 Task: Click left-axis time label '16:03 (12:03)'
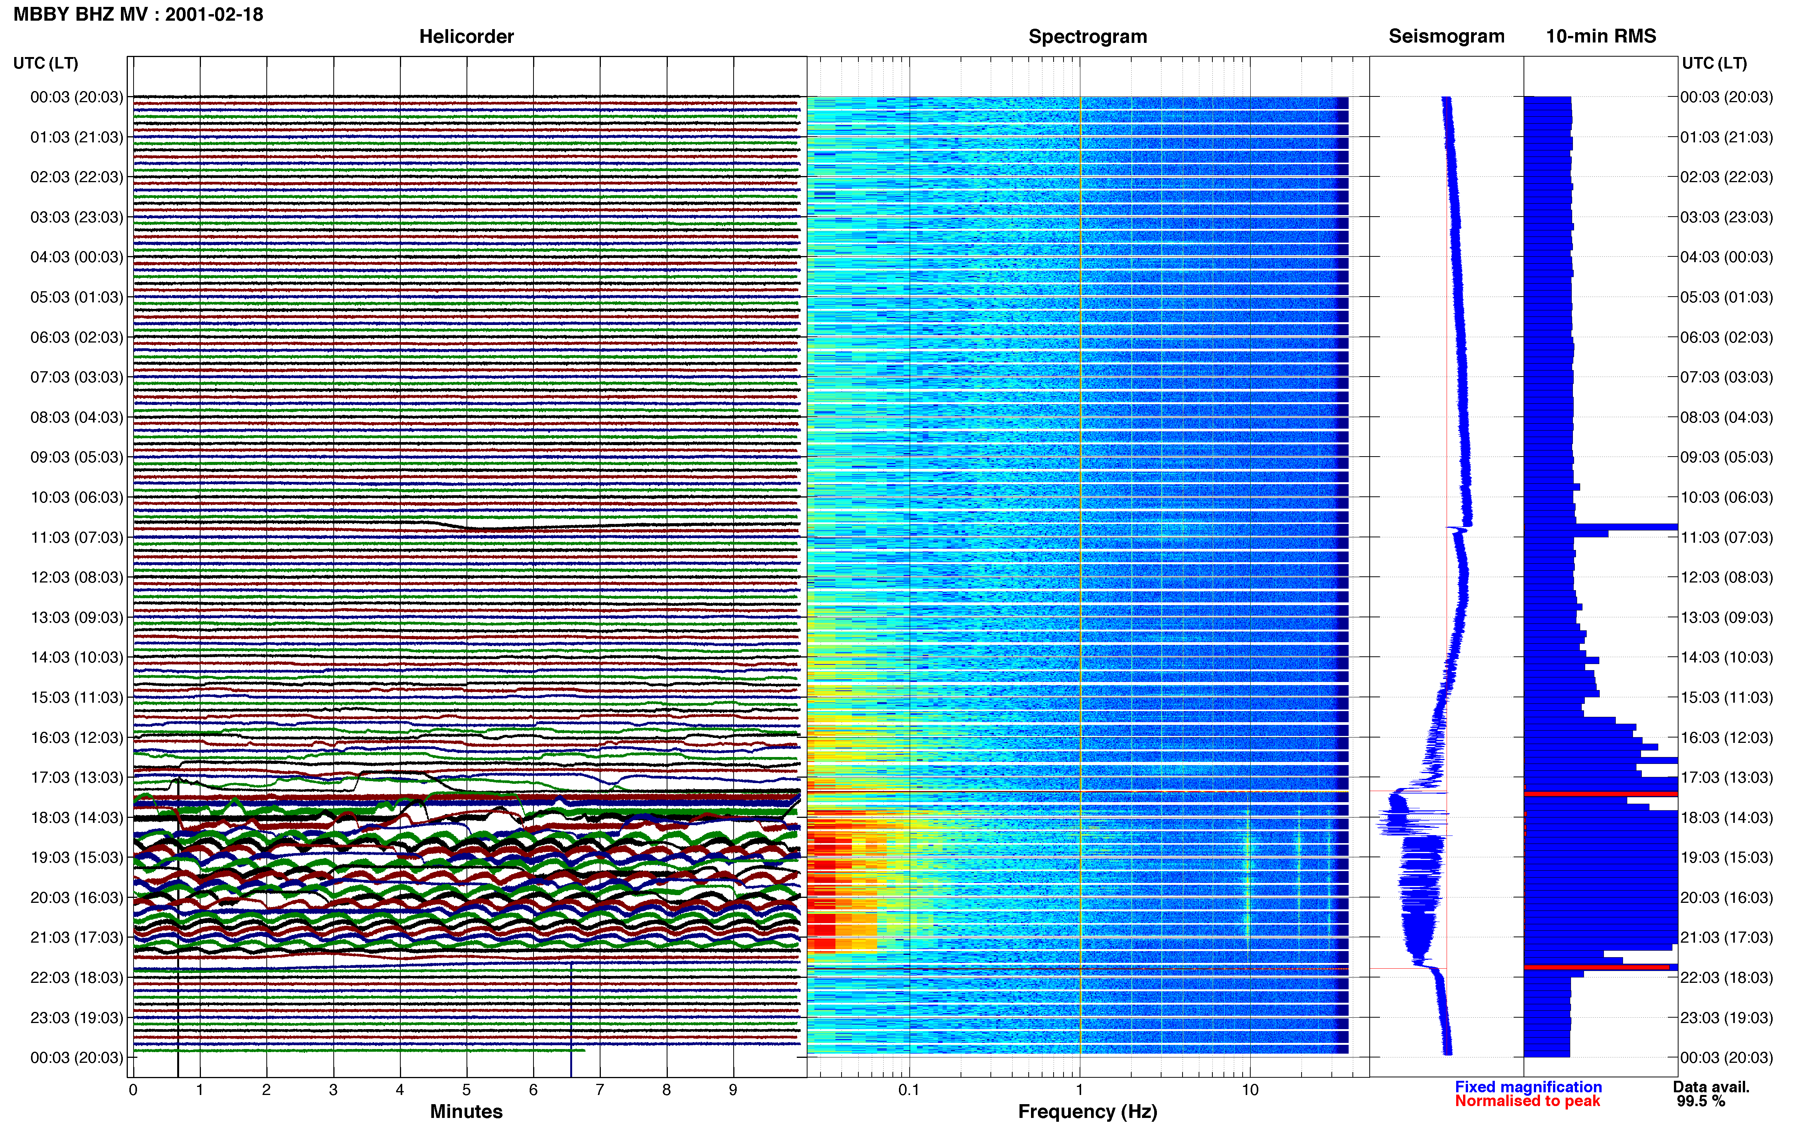click(x=77, y=738)
